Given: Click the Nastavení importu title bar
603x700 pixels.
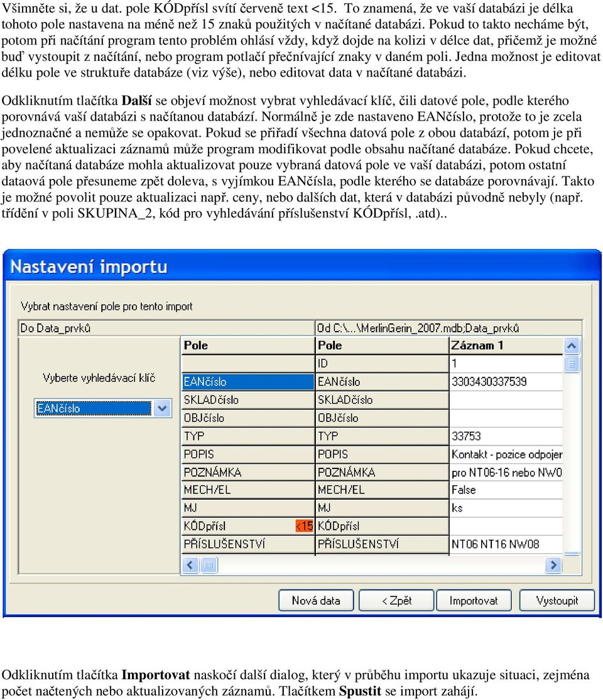Looking at the screenshot, I should [302, 267].
